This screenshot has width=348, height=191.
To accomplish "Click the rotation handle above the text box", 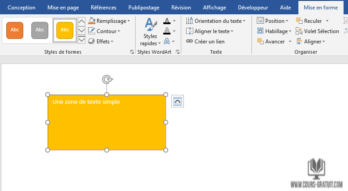I will tap(107, 80).
